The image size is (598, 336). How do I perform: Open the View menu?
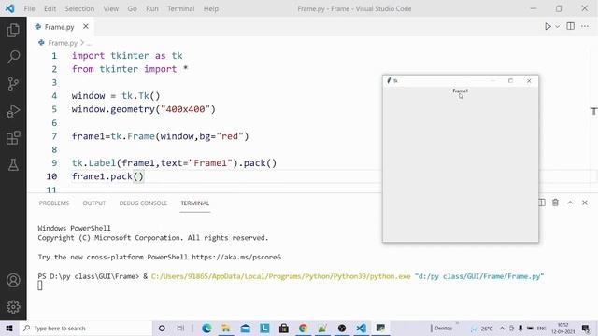pyautogui.click(x=110, y=8)
